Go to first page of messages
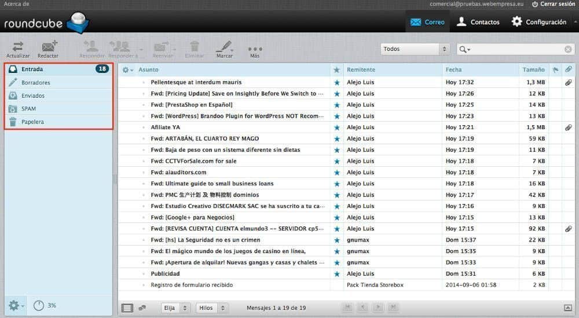 coord(347,307)
